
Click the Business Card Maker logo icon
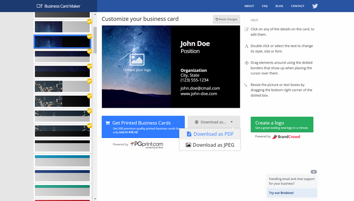(x=40, y=6)
